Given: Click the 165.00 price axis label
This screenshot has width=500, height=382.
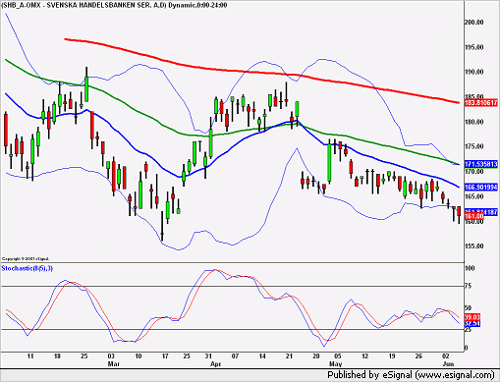Looking at the screenshot, I should (x=473, y=196).
